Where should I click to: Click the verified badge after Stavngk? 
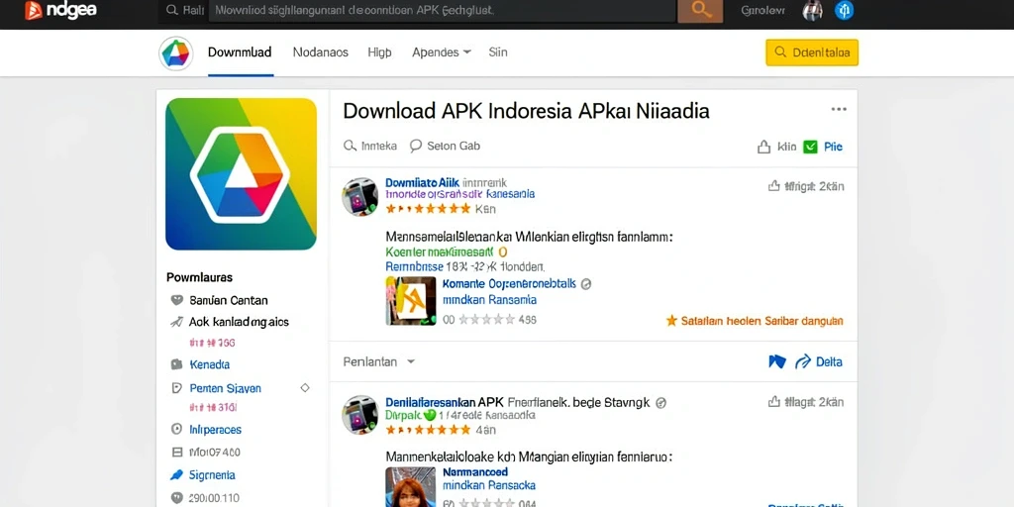point(660,403)
